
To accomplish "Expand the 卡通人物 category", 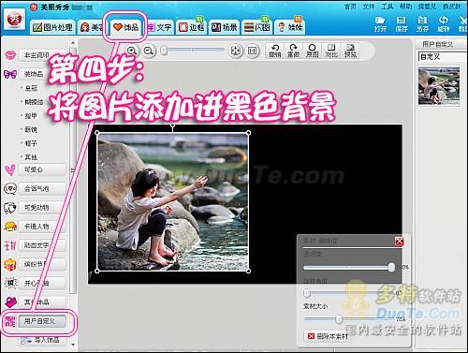I will coord(42,227).
